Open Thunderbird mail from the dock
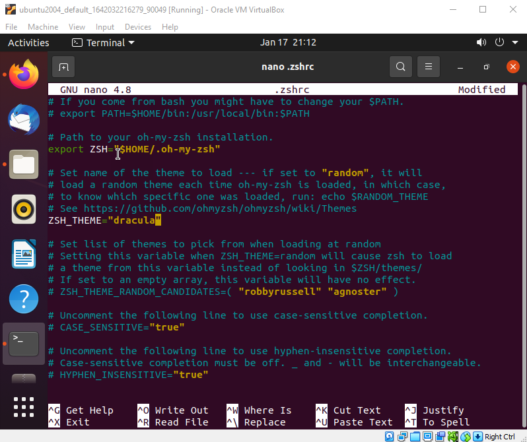Image resolution: width=527 pixels, height=442 pixels. point(24,119)
